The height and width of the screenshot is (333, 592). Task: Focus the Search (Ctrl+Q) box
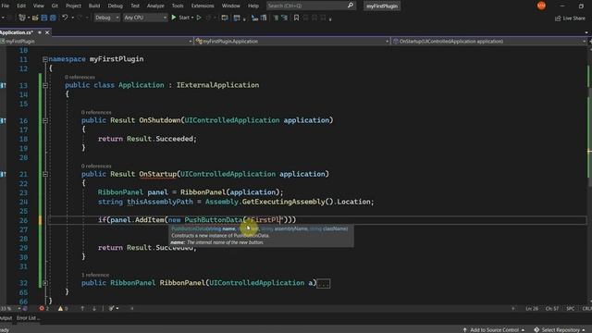click(311, 6)
